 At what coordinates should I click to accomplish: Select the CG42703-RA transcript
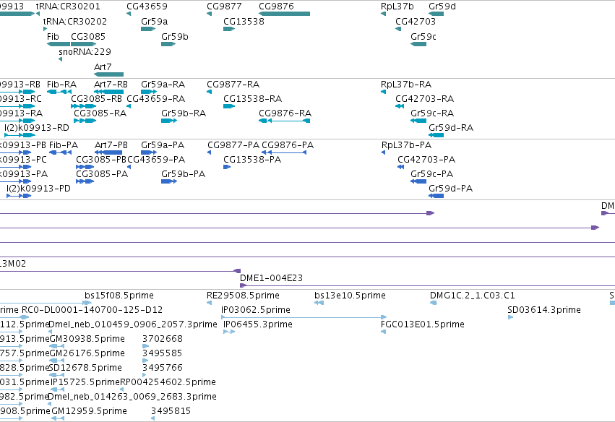400,106
